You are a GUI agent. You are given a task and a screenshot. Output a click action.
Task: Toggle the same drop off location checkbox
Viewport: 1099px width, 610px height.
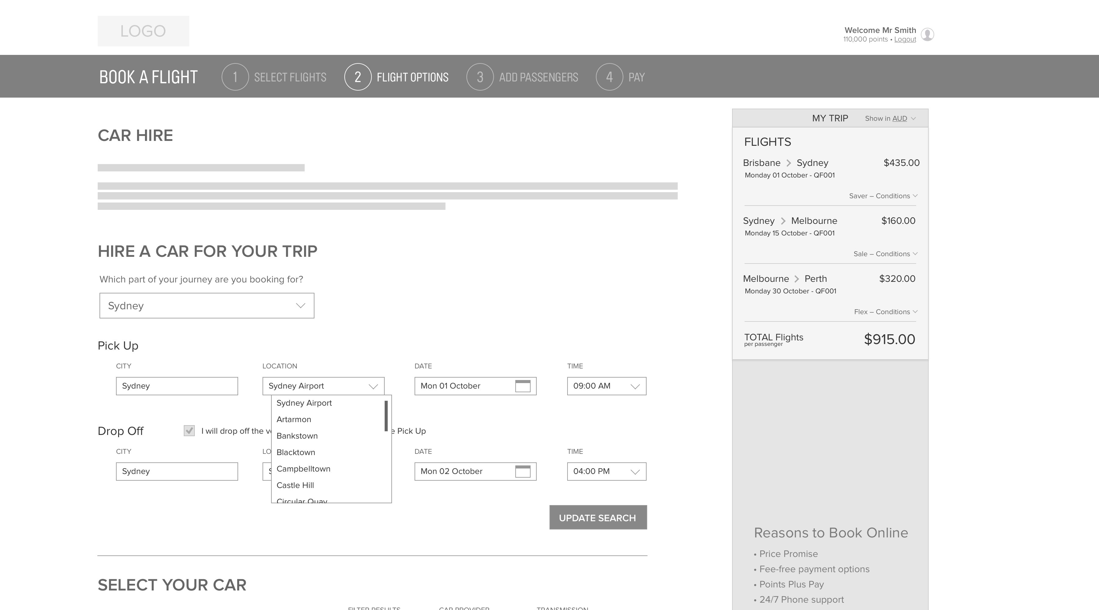(189, 431)
